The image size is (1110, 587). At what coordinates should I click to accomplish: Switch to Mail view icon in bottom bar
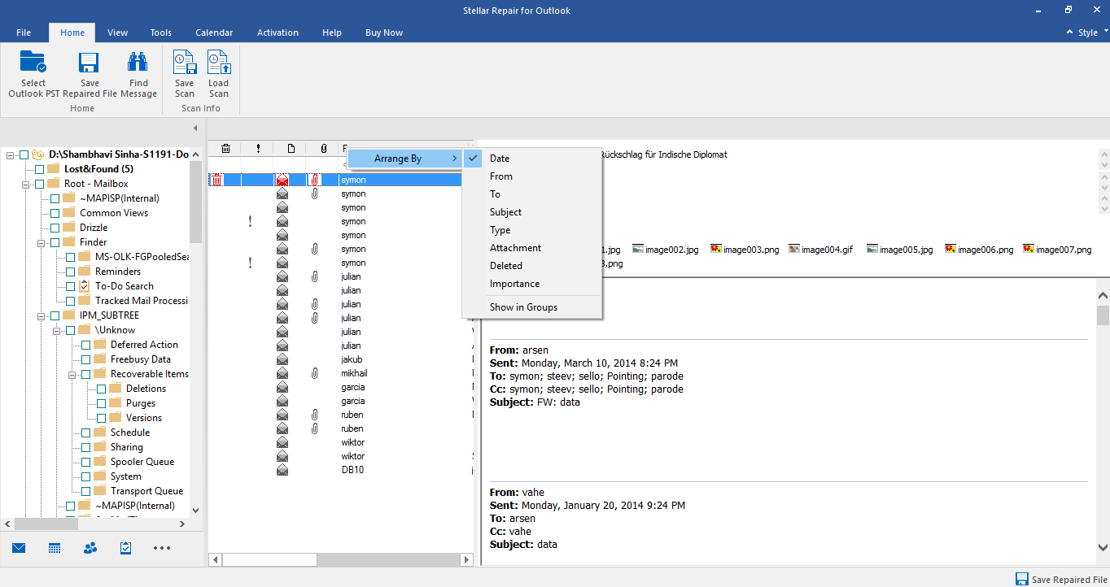coord(19,548)
